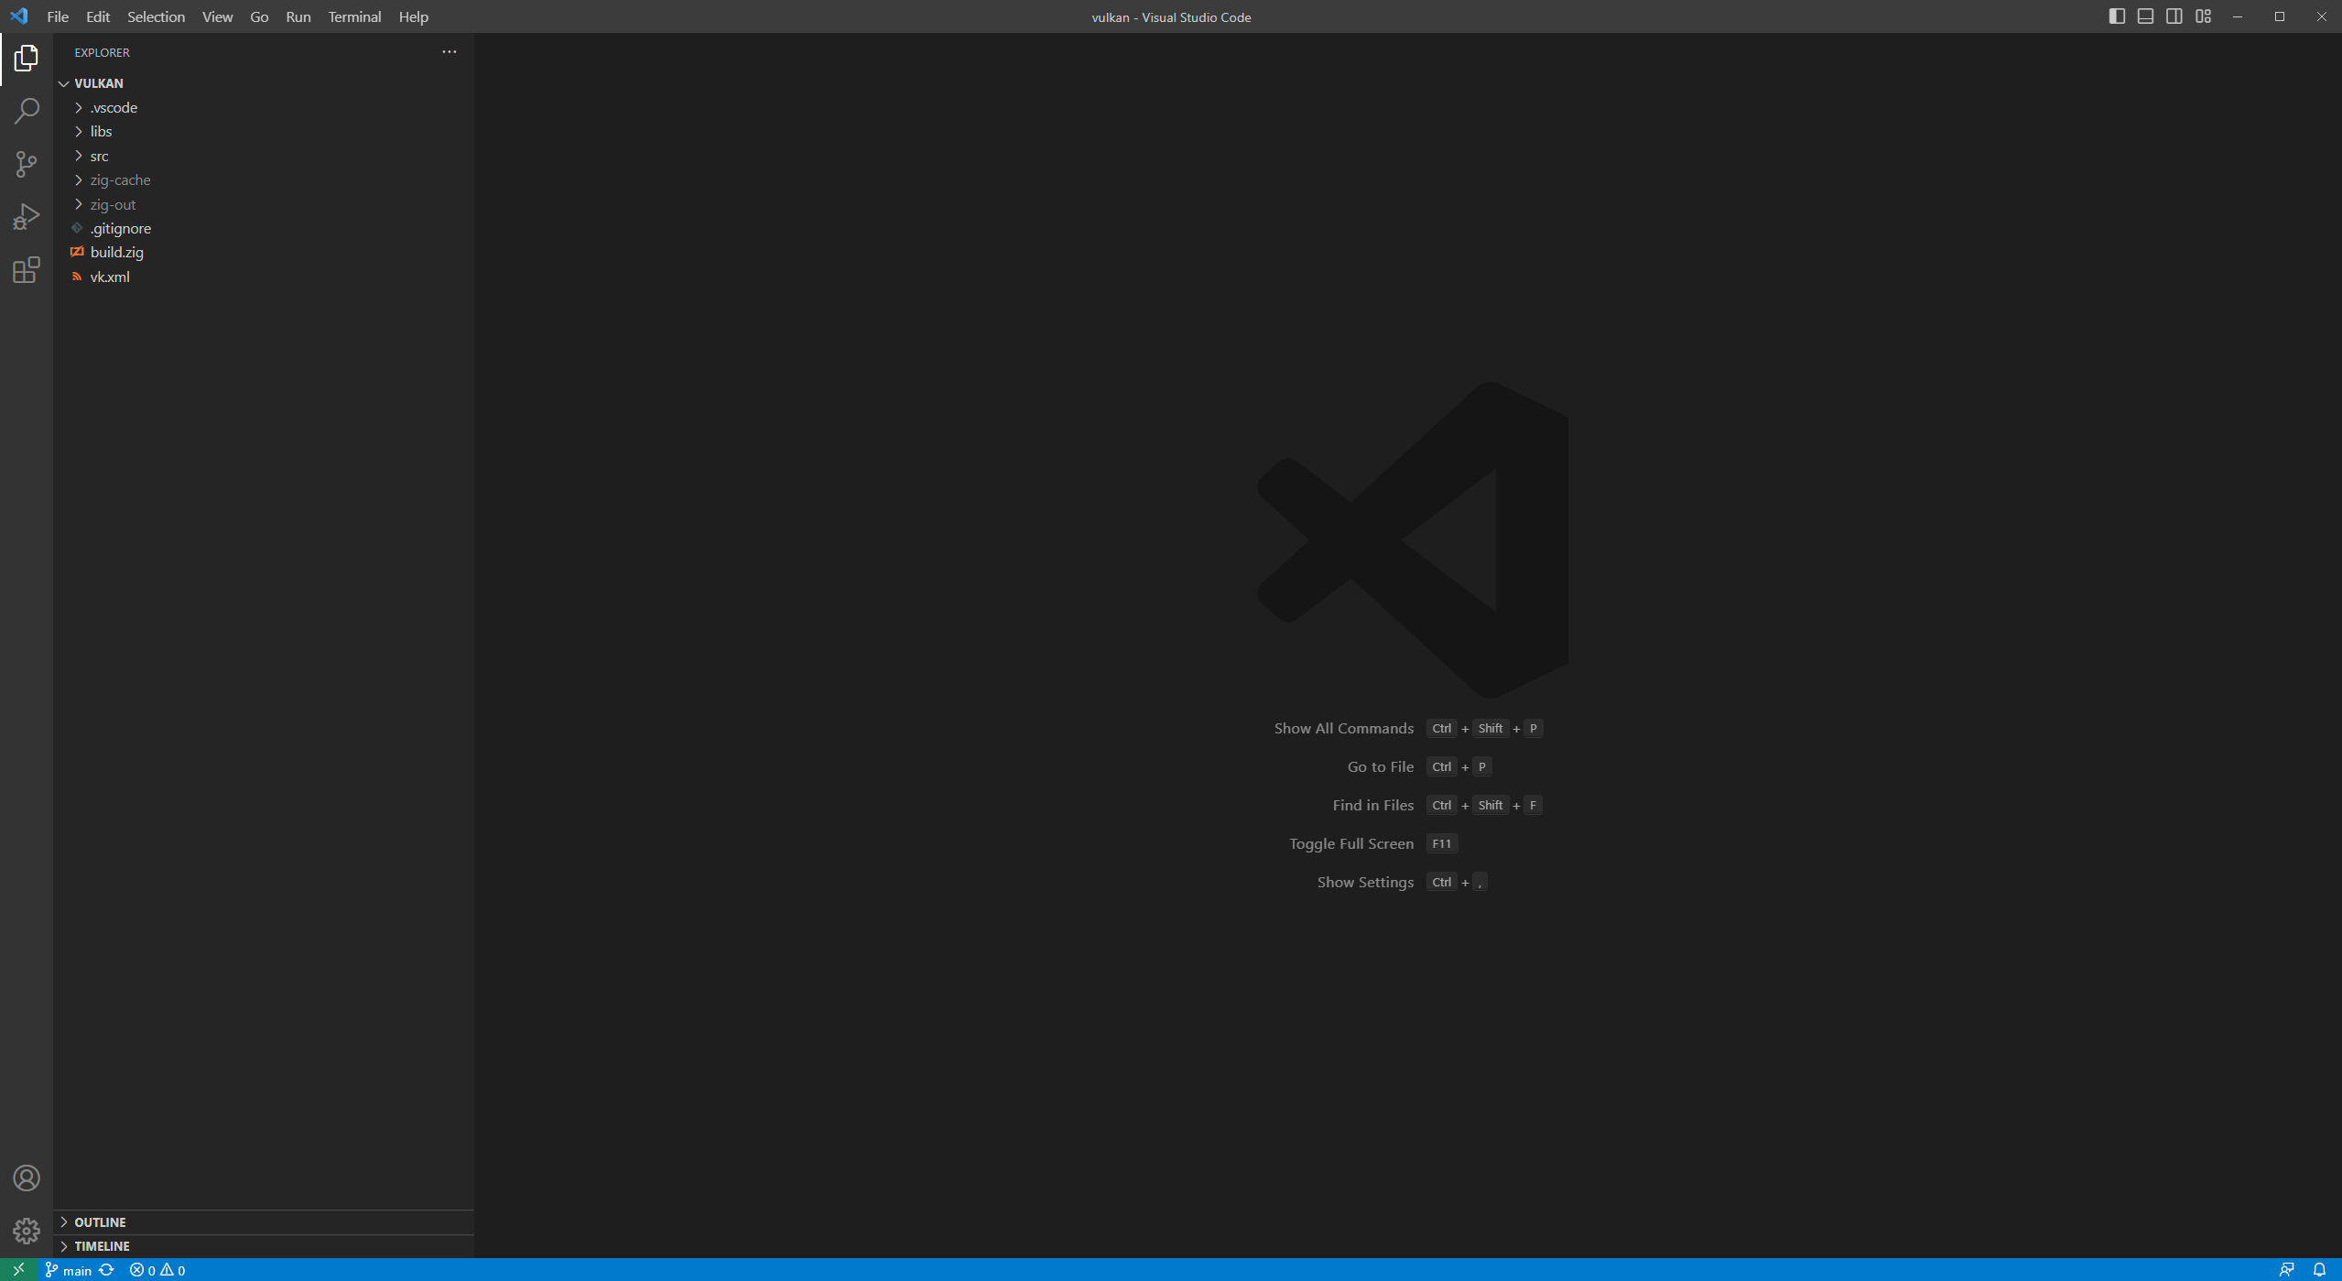Open the Source Control view
The width and height of the screenshot is (2342, 1281).
coord(27,163)
